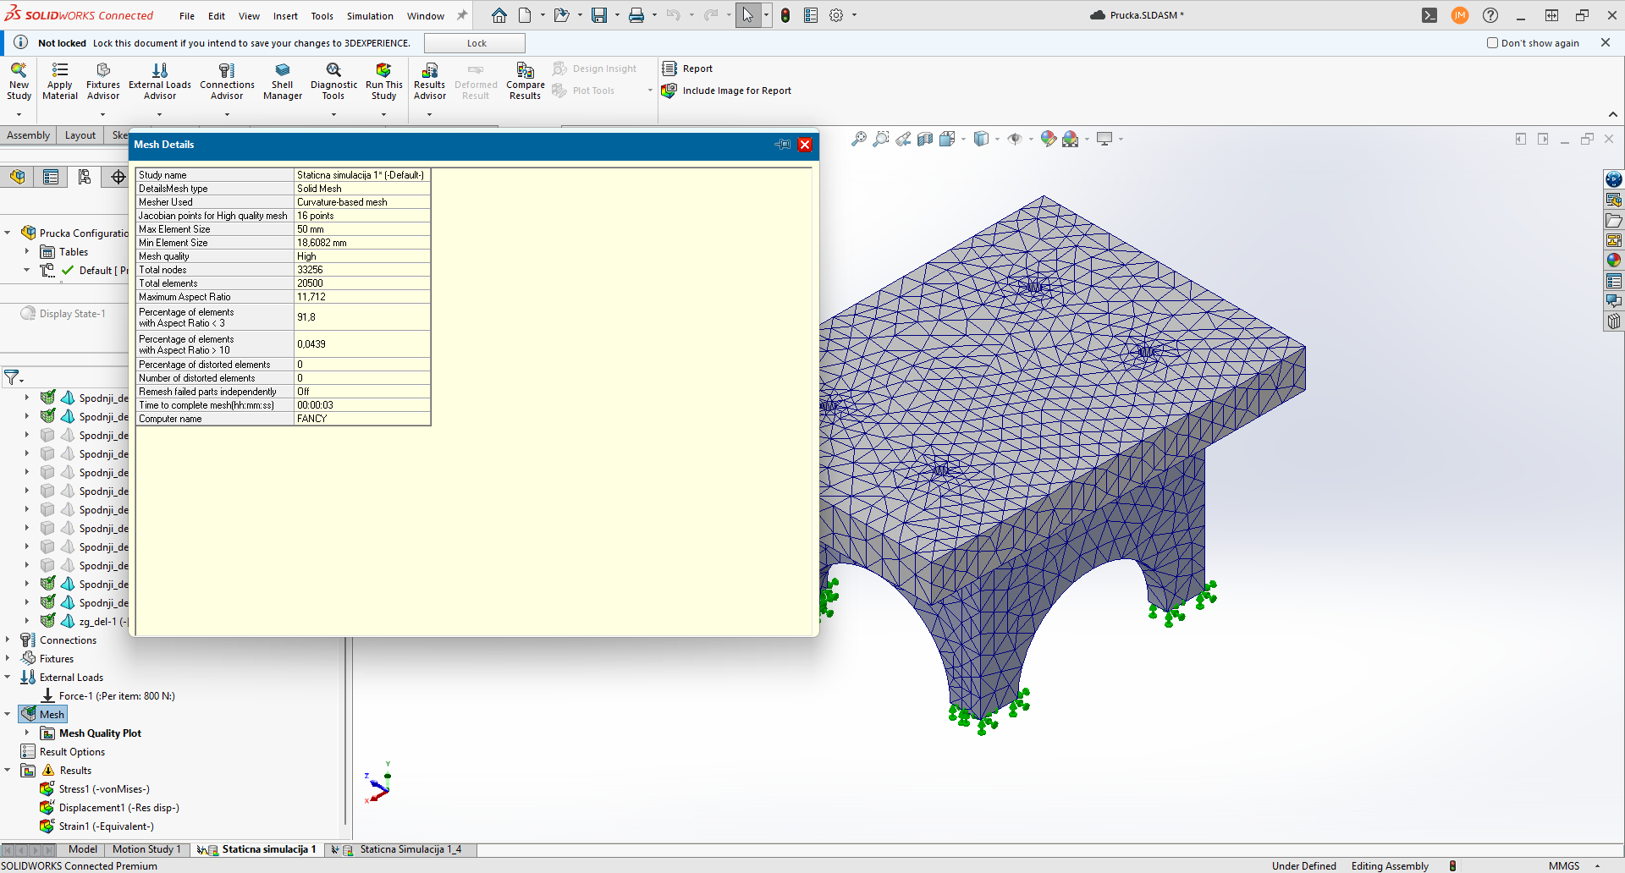The image size is (1625, 873).
Task: Select zg_del-1 part in tree
Action: (x=85, y=622)
